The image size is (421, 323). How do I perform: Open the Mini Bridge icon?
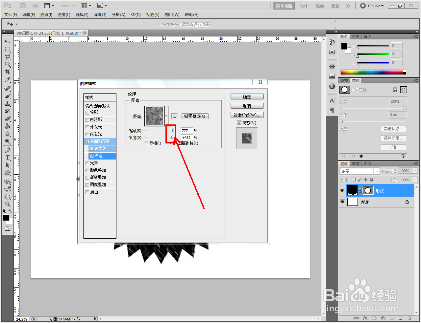[35, 6]
